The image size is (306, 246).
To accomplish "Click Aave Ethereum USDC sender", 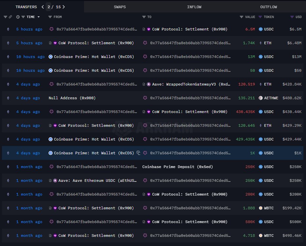I will (98, 180).
